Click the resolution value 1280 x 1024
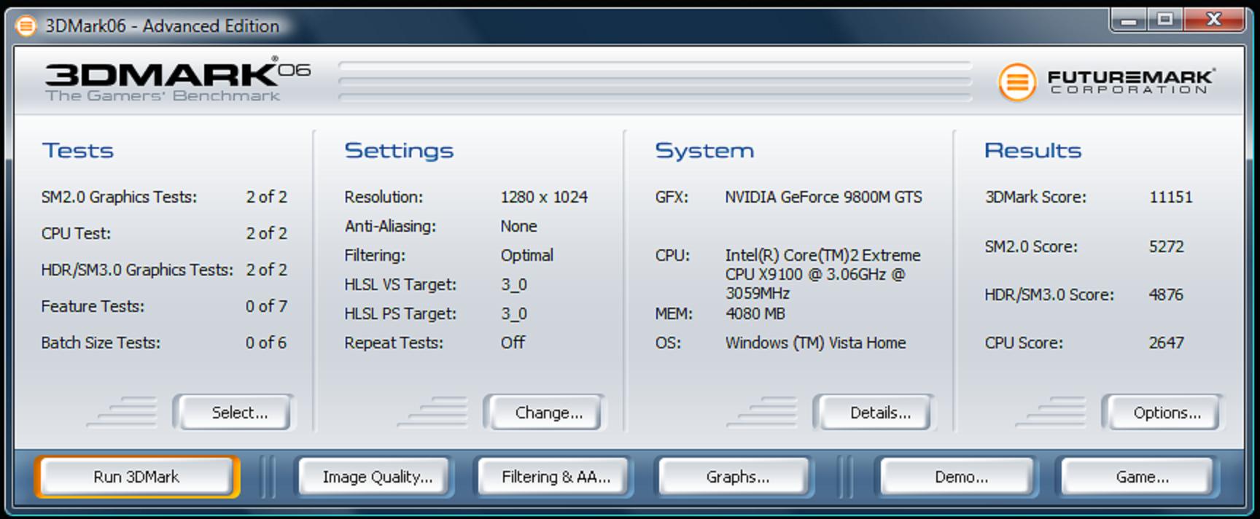 coord(544,197)
